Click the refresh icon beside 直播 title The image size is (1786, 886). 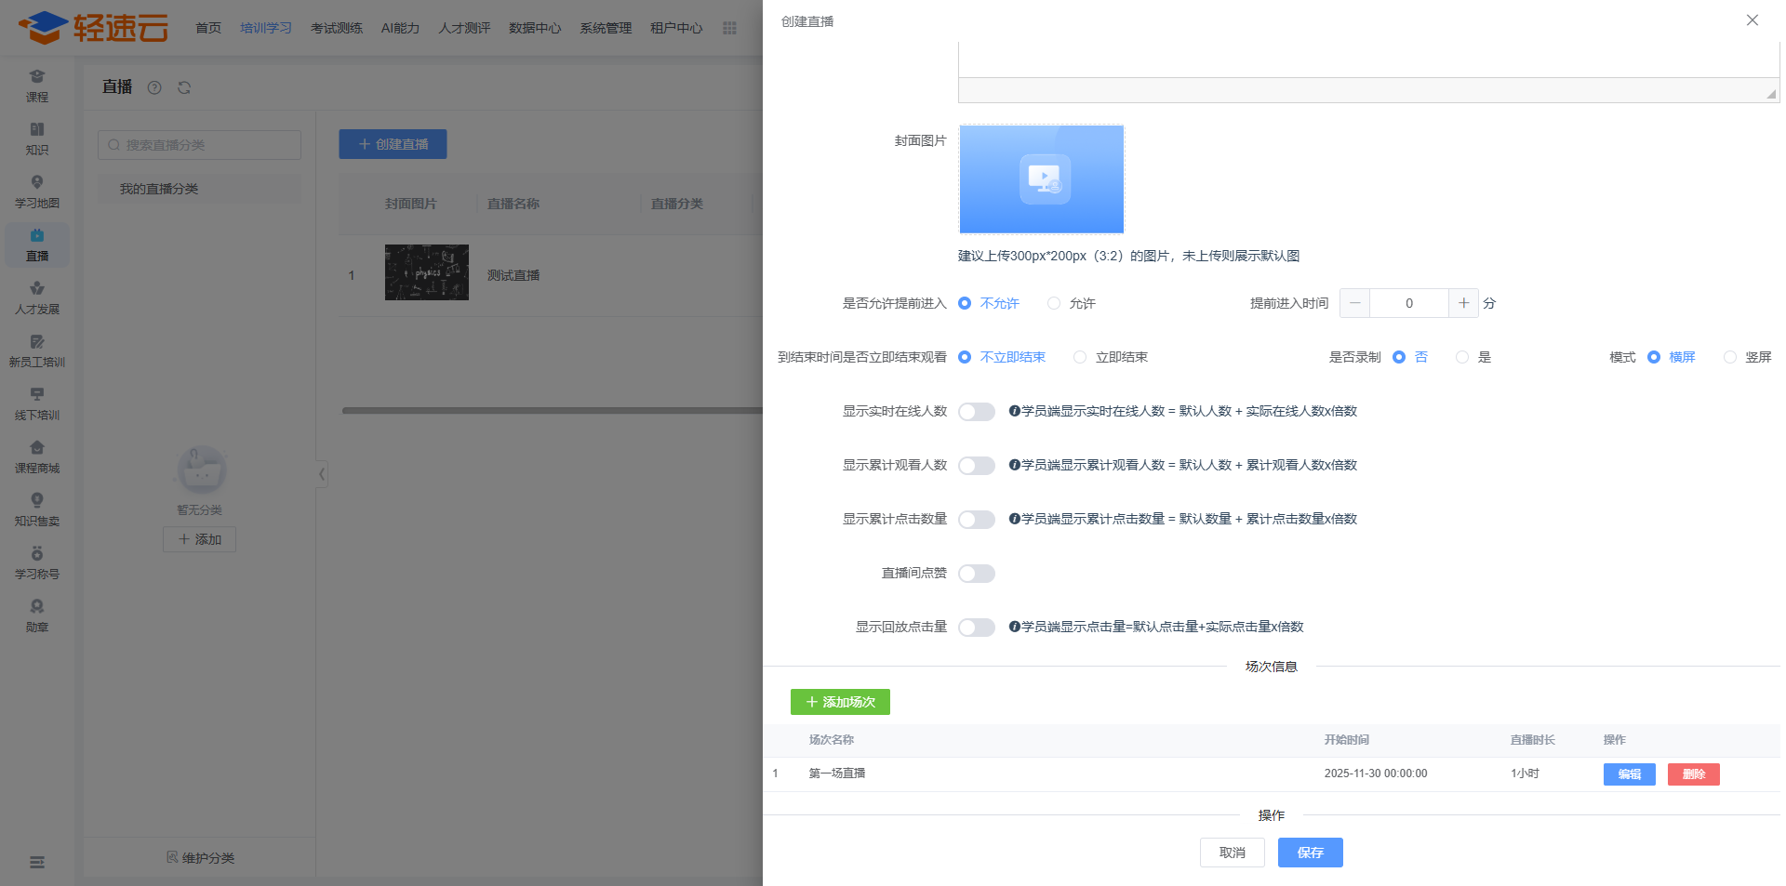184,87
